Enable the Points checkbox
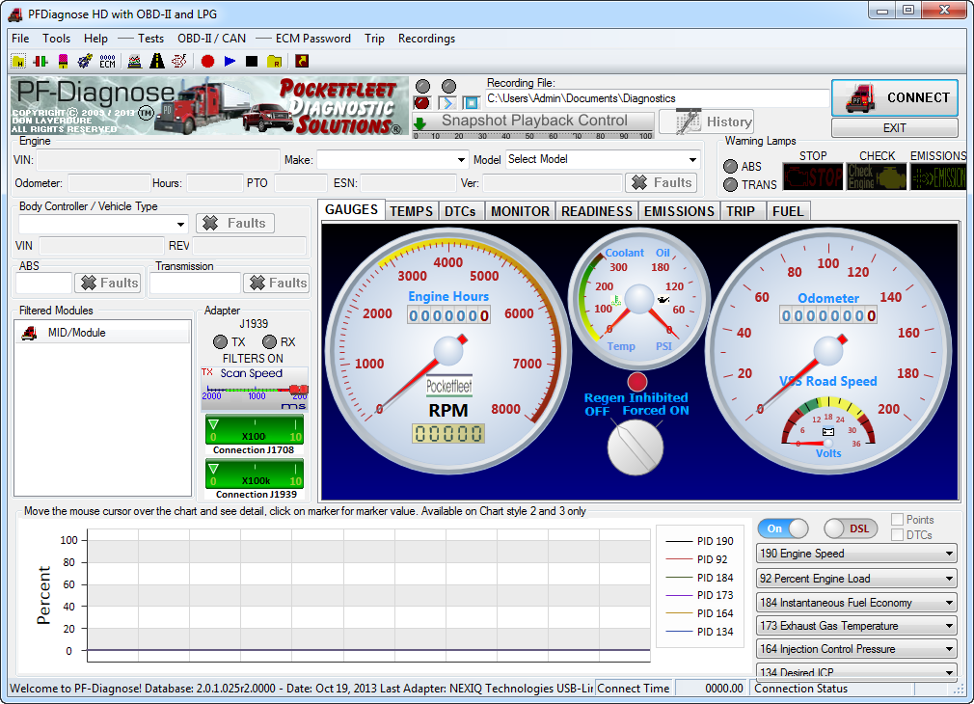Screen dimensions: 974x704 coord(899,519)
